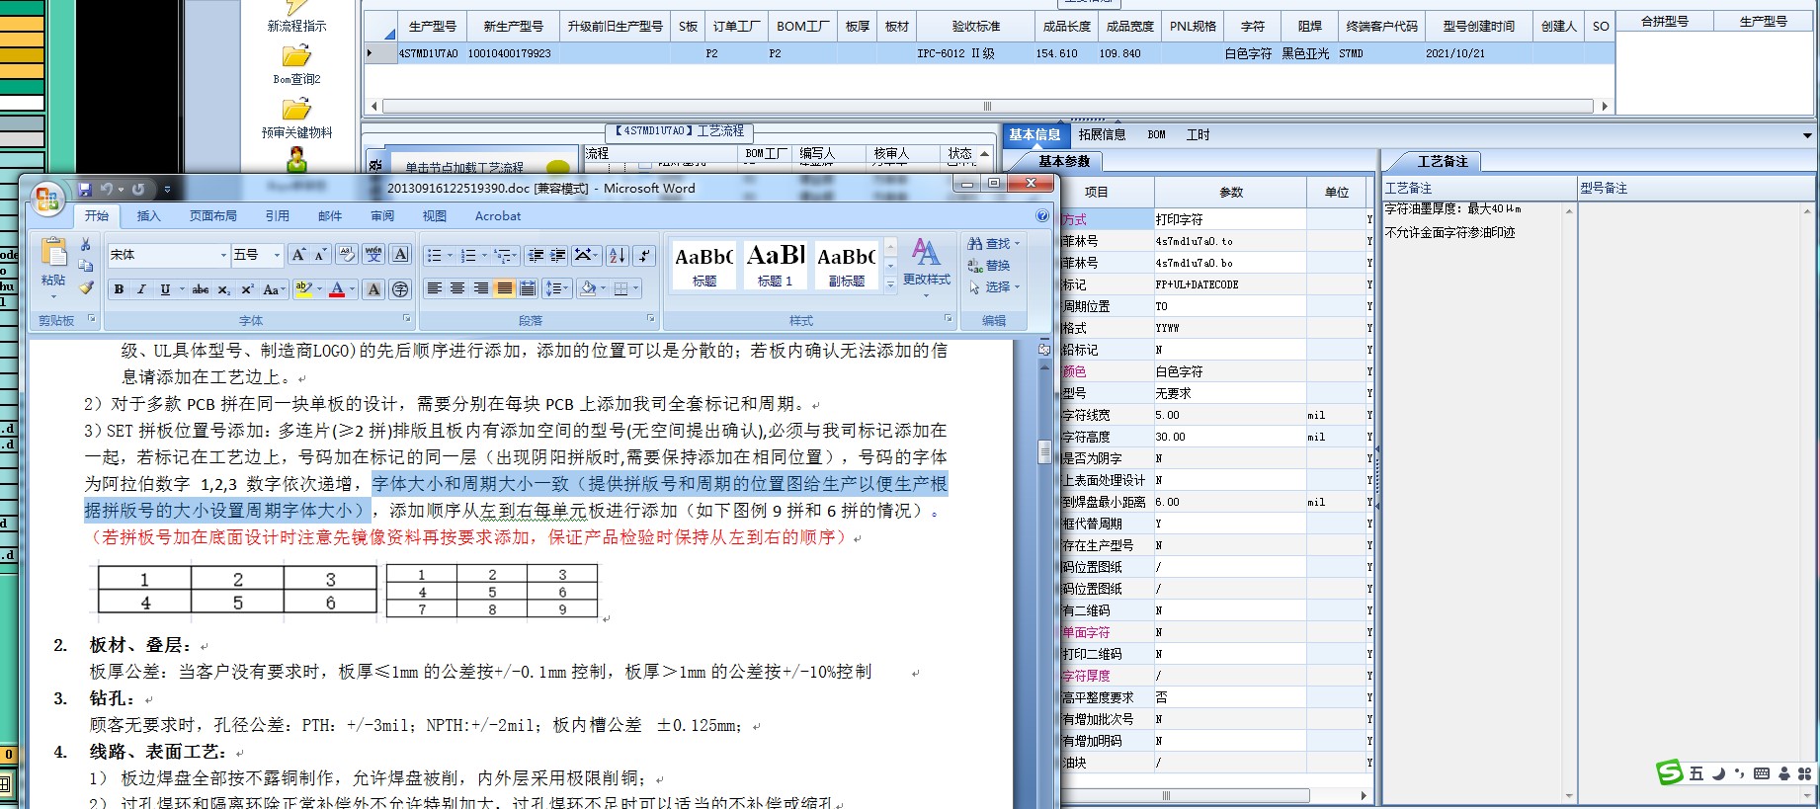Image resolution: width=1820 pixels, height=809 pixels.
Task: Apply the 副标题 style
Action: click(x=846, y=265)
